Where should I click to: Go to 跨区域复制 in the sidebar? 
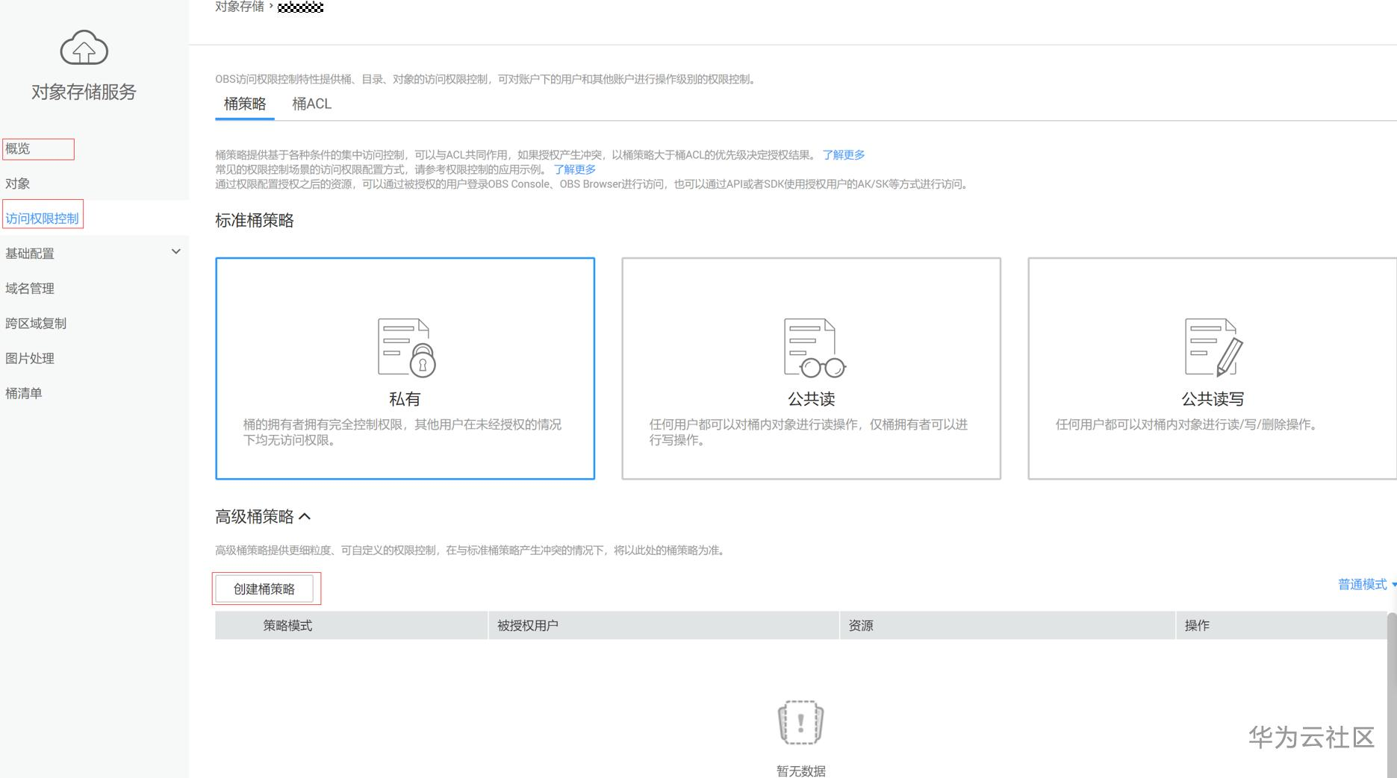coord(36,323)
